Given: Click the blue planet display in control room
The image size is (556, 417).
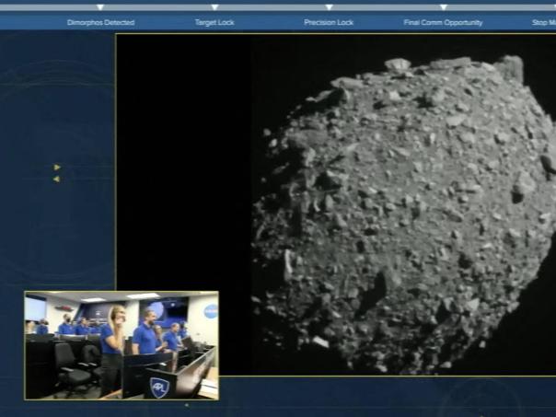Looking at the screenshot, I should pyautogui.click(x=157, y=310).
